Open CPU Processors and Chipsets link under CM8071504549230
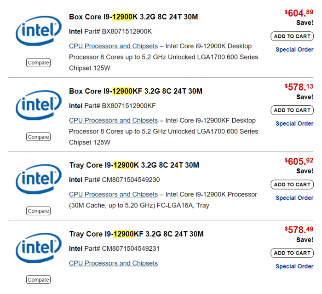Viewport: 322px width, 294px height. click(113, 195)
